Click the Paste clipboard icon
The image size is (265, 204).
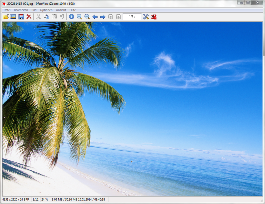pos(54,17)
